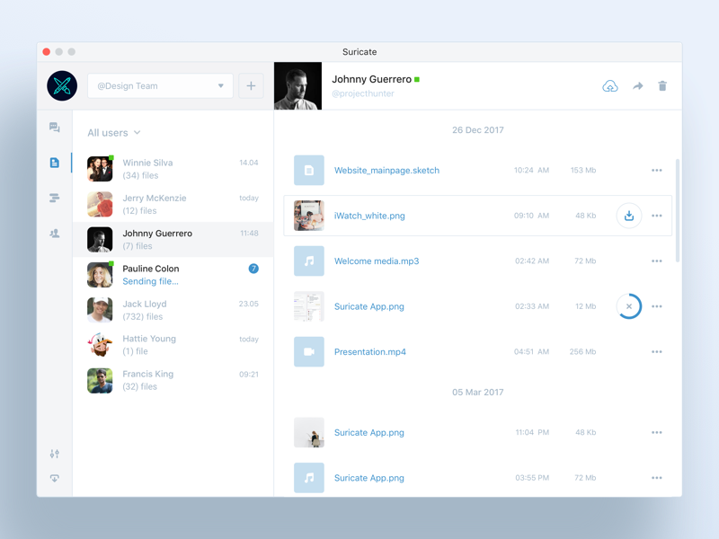The width and height of the screenshot is (719, 539).
Task: Click the Suricate app logo
Action: (x=62, y=86)
